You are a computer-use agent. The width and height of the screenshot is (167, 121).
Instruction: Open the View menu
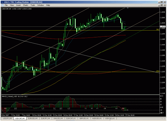click(x=12, y=5)
